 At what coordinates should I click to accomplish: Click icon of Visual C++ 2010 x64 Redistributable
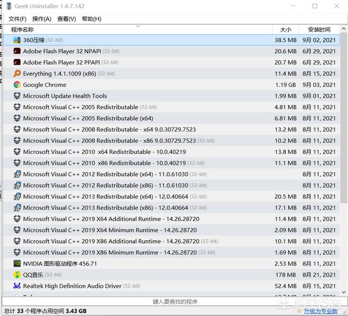(x=17, y=152)
